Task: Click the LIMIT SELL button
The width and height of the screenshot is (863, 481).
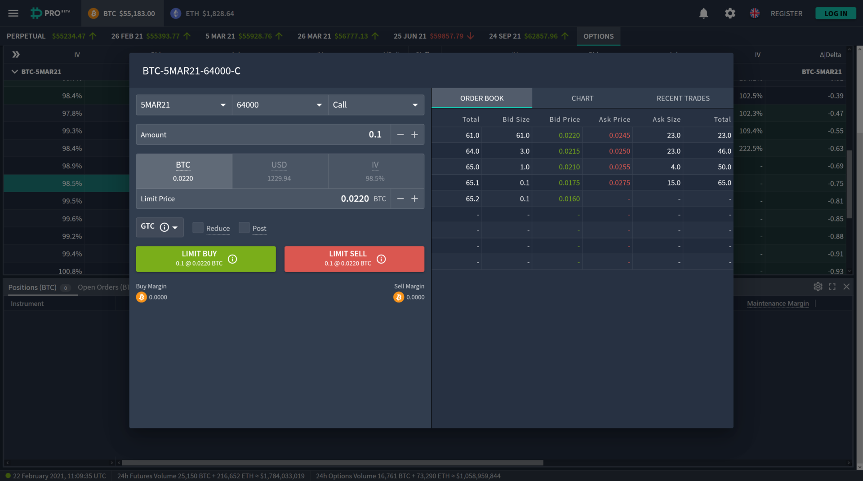Action: [354, 259]
